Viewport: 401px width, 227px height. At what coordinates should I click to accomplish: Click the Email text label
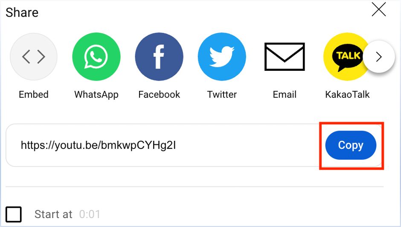click(285, 94)
